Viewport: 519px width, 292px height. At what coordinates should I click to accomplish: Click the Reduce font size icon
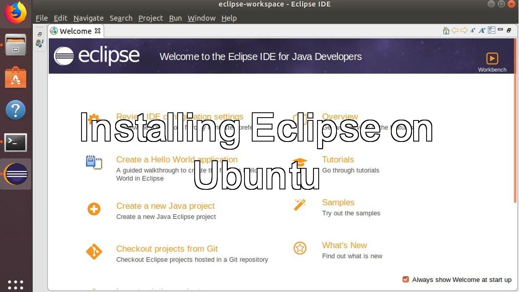(473, 30)
